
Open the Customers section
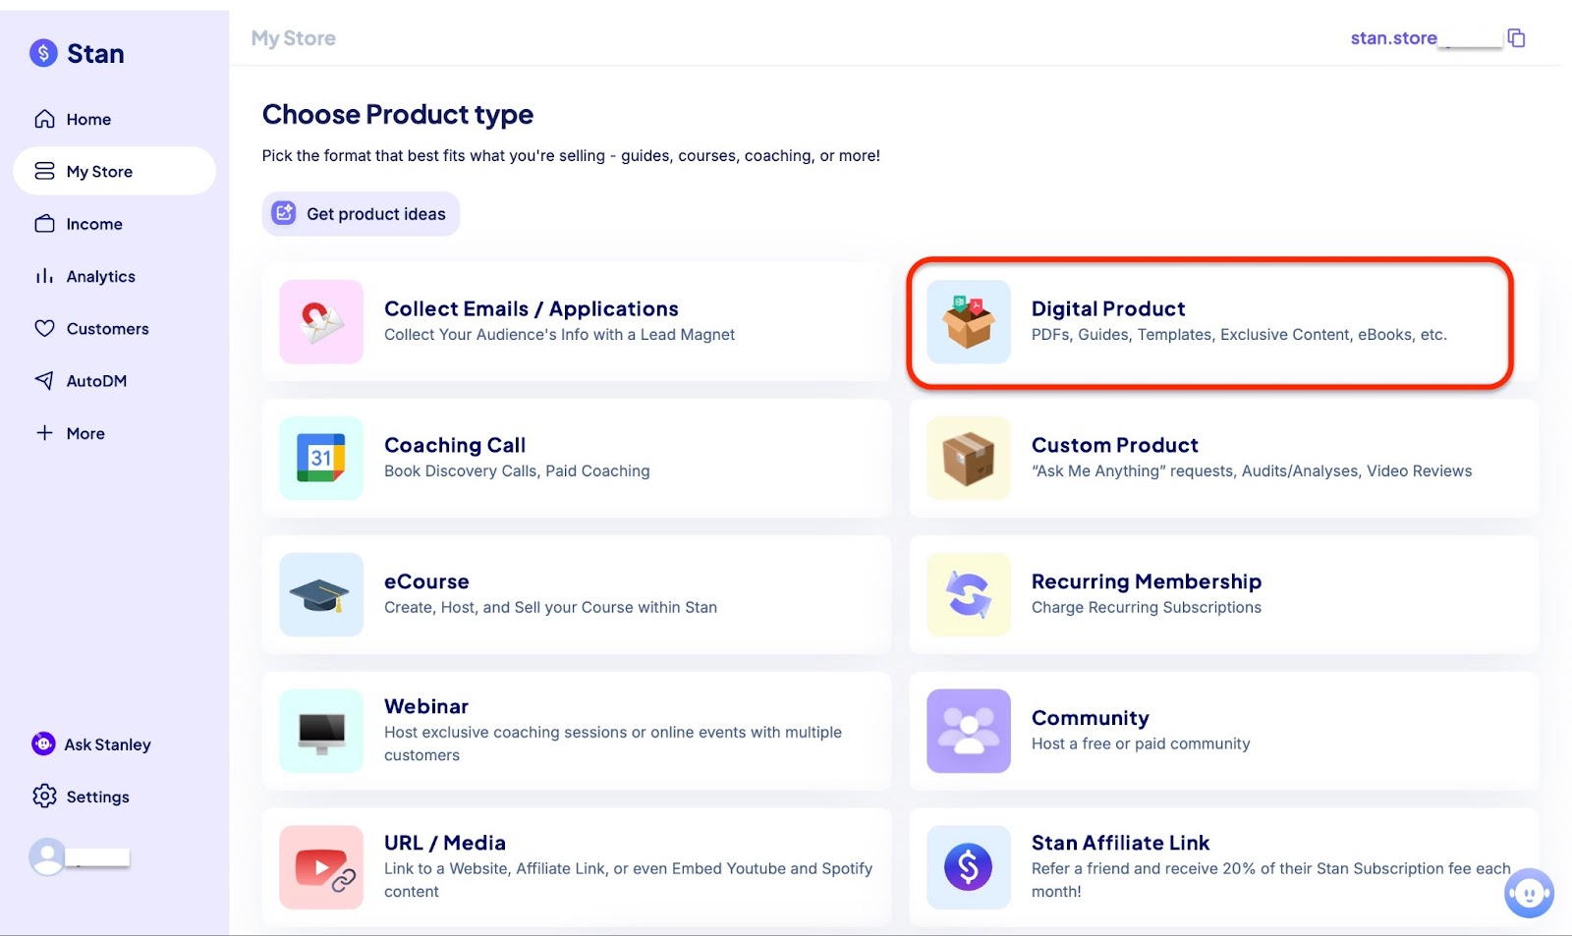click(x=114, y=328)
